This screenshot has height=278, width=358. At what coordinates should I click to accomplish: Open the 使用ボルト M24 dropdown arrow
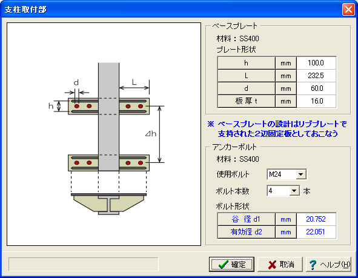[x=301, y=174]
